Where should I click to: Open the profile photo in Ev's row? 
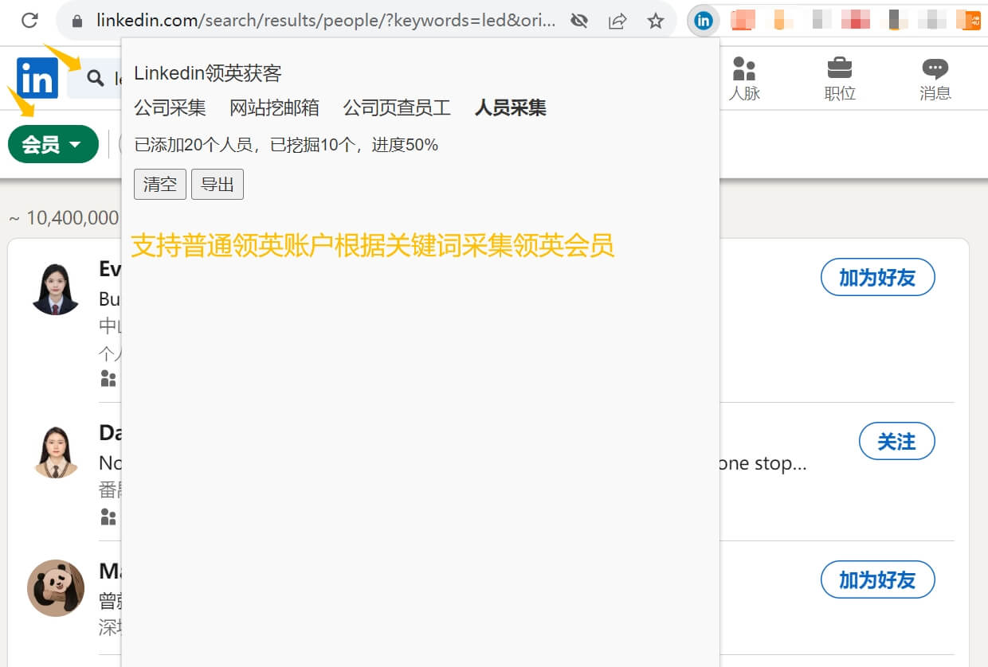tap(56, 290)
